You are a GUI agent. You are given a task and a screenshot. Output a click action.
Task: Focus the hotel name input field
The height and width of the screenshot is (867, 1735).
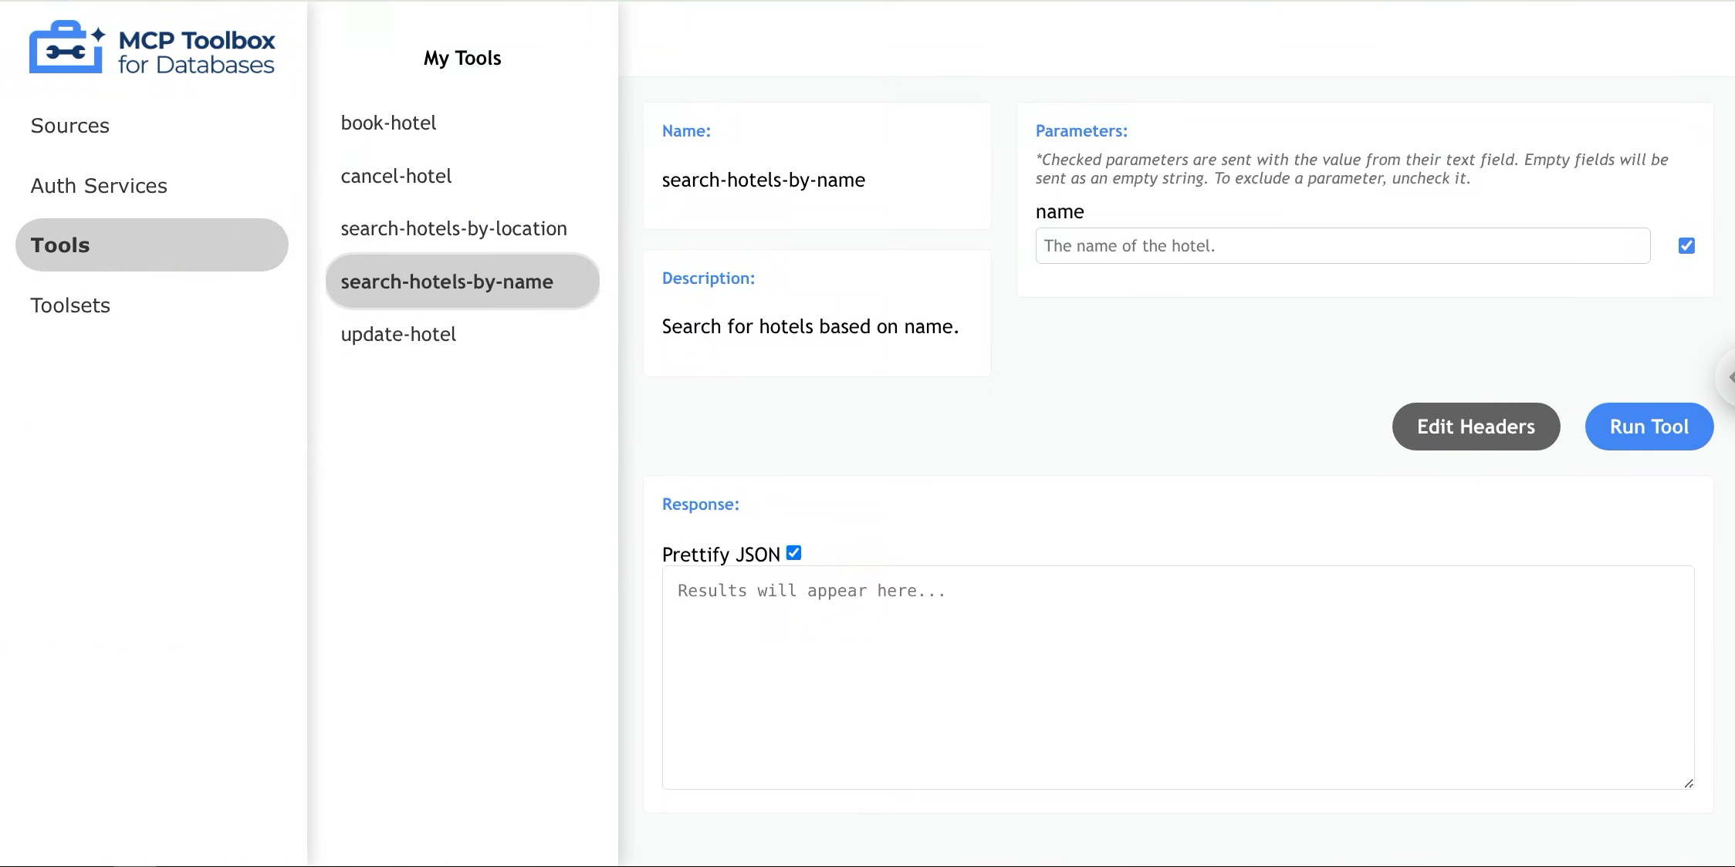(x=1343, y=245)
